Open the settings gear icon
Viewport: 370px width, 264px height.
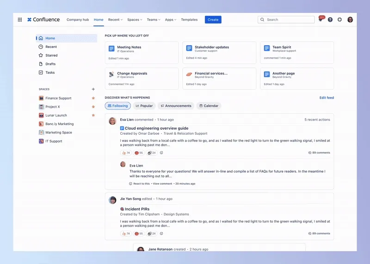click(x=339, y=19)
